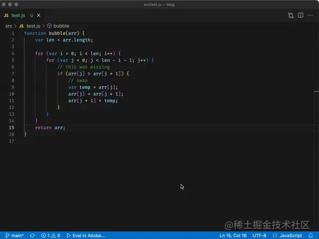Open the source control compare changes icon
319x239 pixels.
point(291,15)
